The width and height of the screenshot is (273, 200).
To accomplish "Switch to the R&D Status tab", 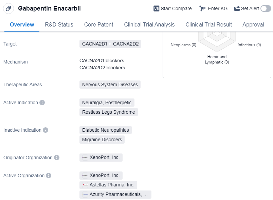I will pos(59,24).
